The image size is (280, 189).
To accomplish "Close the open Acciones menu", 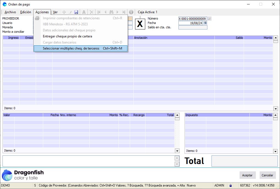I will 42,12.
